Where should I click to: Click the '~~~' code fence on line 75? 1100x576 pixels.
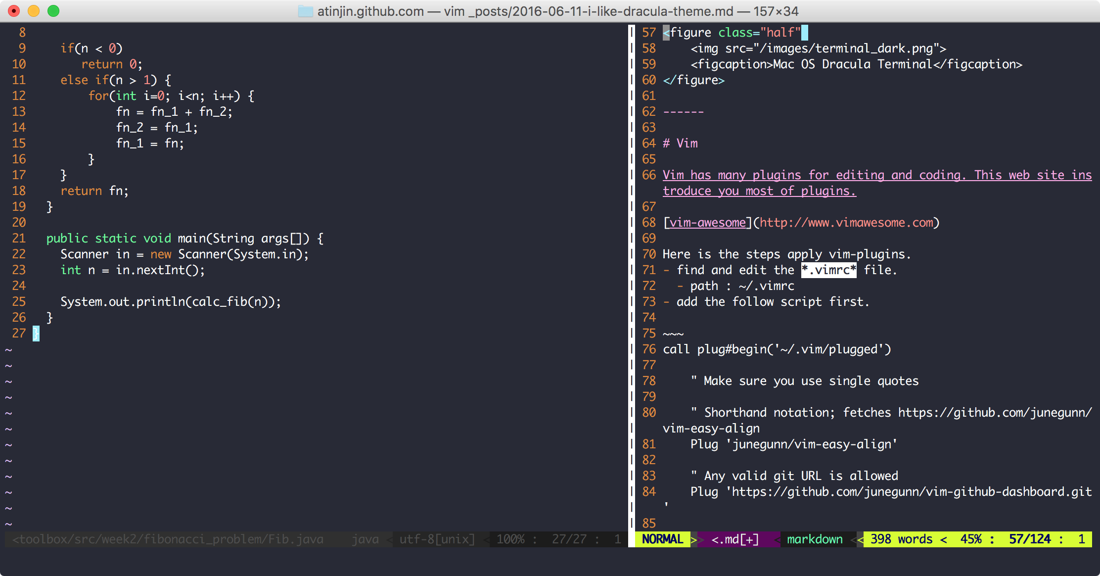pyautogui.click(x=673, y=335)
